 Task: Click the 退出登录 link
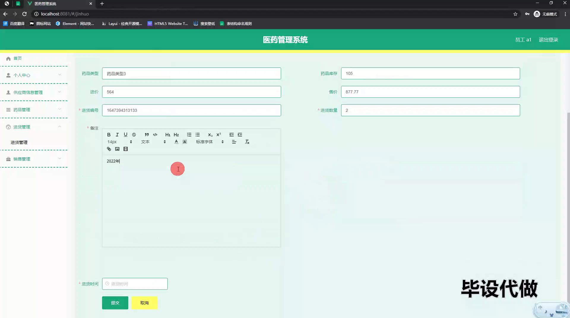(x=548, y=40)
